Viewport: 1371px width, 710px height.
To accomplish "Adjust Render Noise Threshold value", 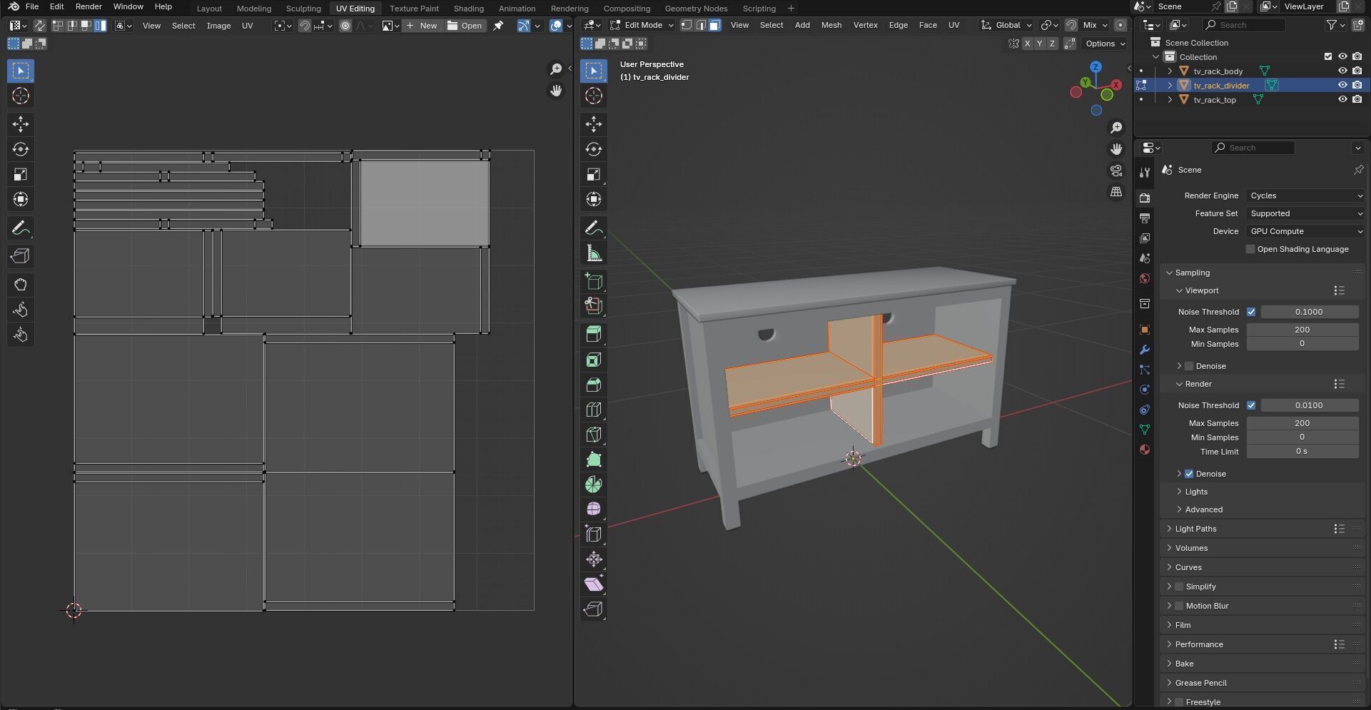I will [x=1309, y=405].
